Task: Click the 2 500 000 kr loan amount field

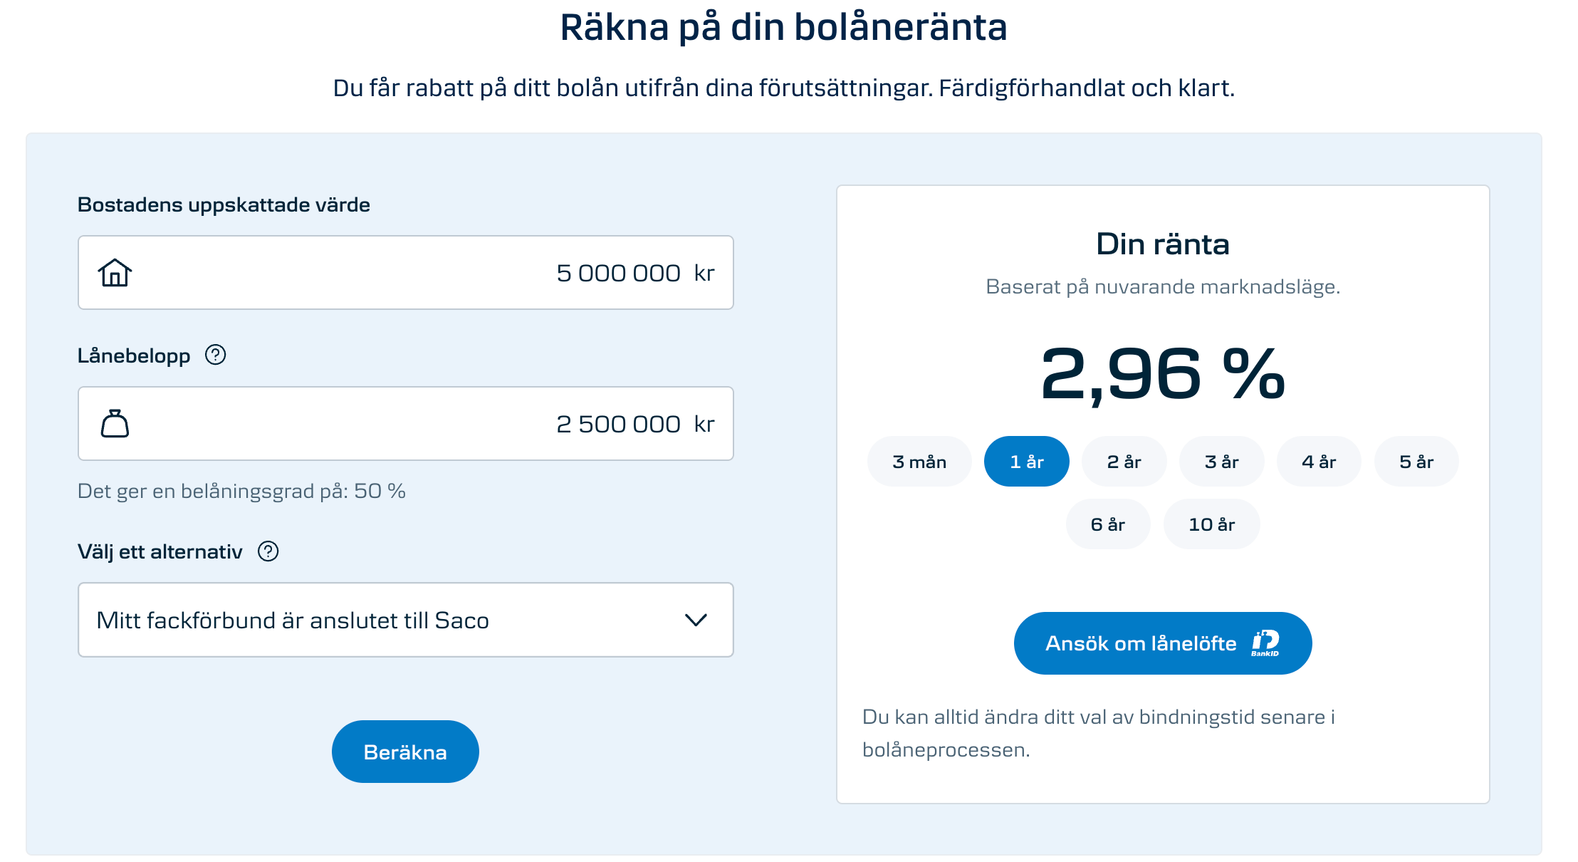Action: coord(406,424)
